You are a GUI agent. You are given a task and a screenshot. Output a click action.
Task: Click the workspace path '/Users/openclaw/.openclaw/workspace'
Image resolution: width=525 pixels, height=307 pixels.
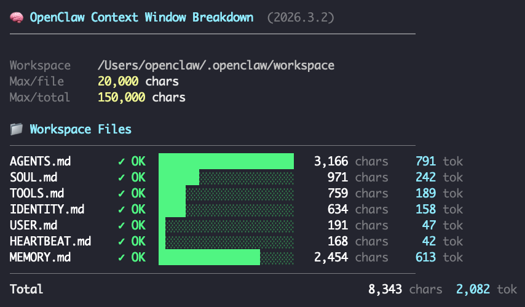tap(216, 65)
